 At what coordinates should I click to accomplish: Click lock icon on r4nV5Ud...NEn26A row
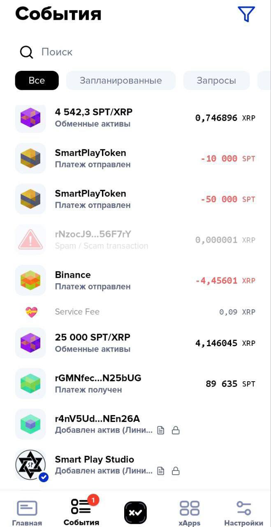point(176,431)
